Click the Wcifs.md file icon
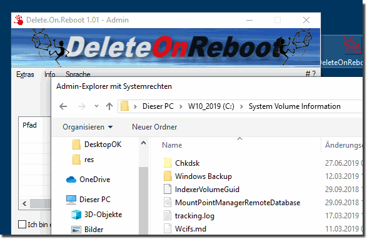Screen dimensions: 367x239 (x=168, y=228)
